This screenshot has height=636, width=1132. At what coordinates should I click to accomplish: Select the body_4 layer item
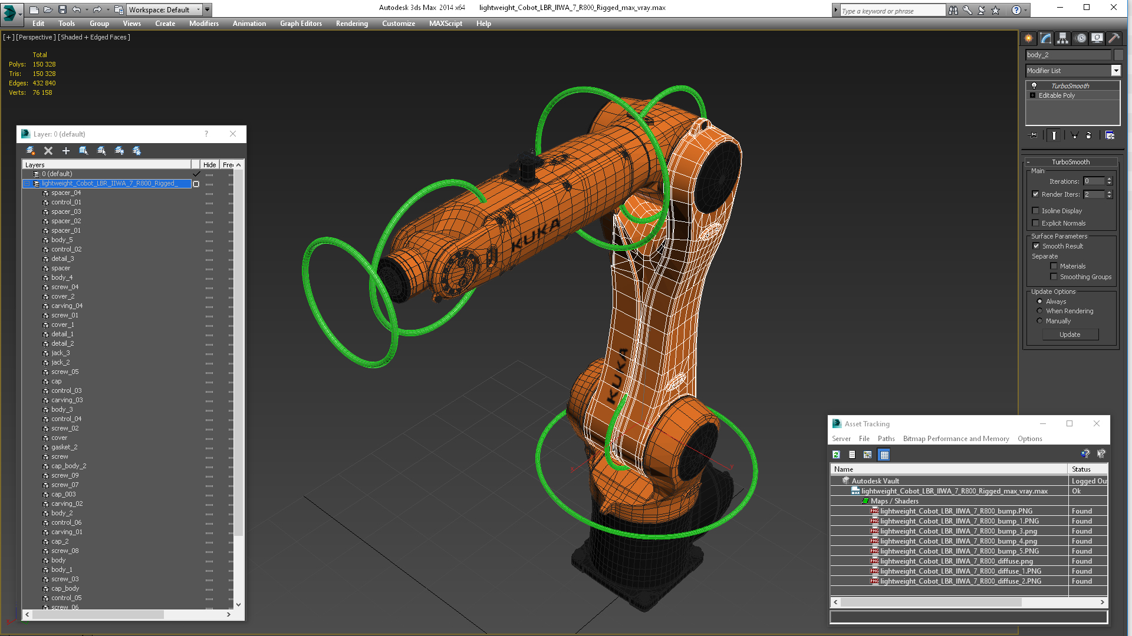click(x=62, y=277)
